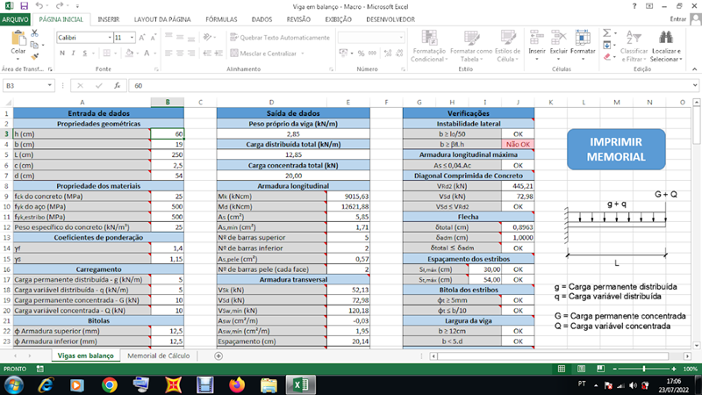Switch to the DESENVOLVEDOR ribbon tab
The width and height of the screenshot is (702, 395).
click(390, 19)
